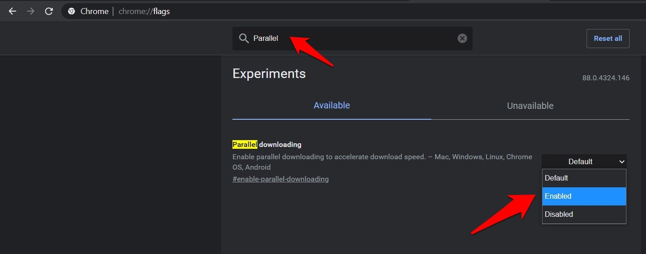Switch to the Available tab

[332, 106]
